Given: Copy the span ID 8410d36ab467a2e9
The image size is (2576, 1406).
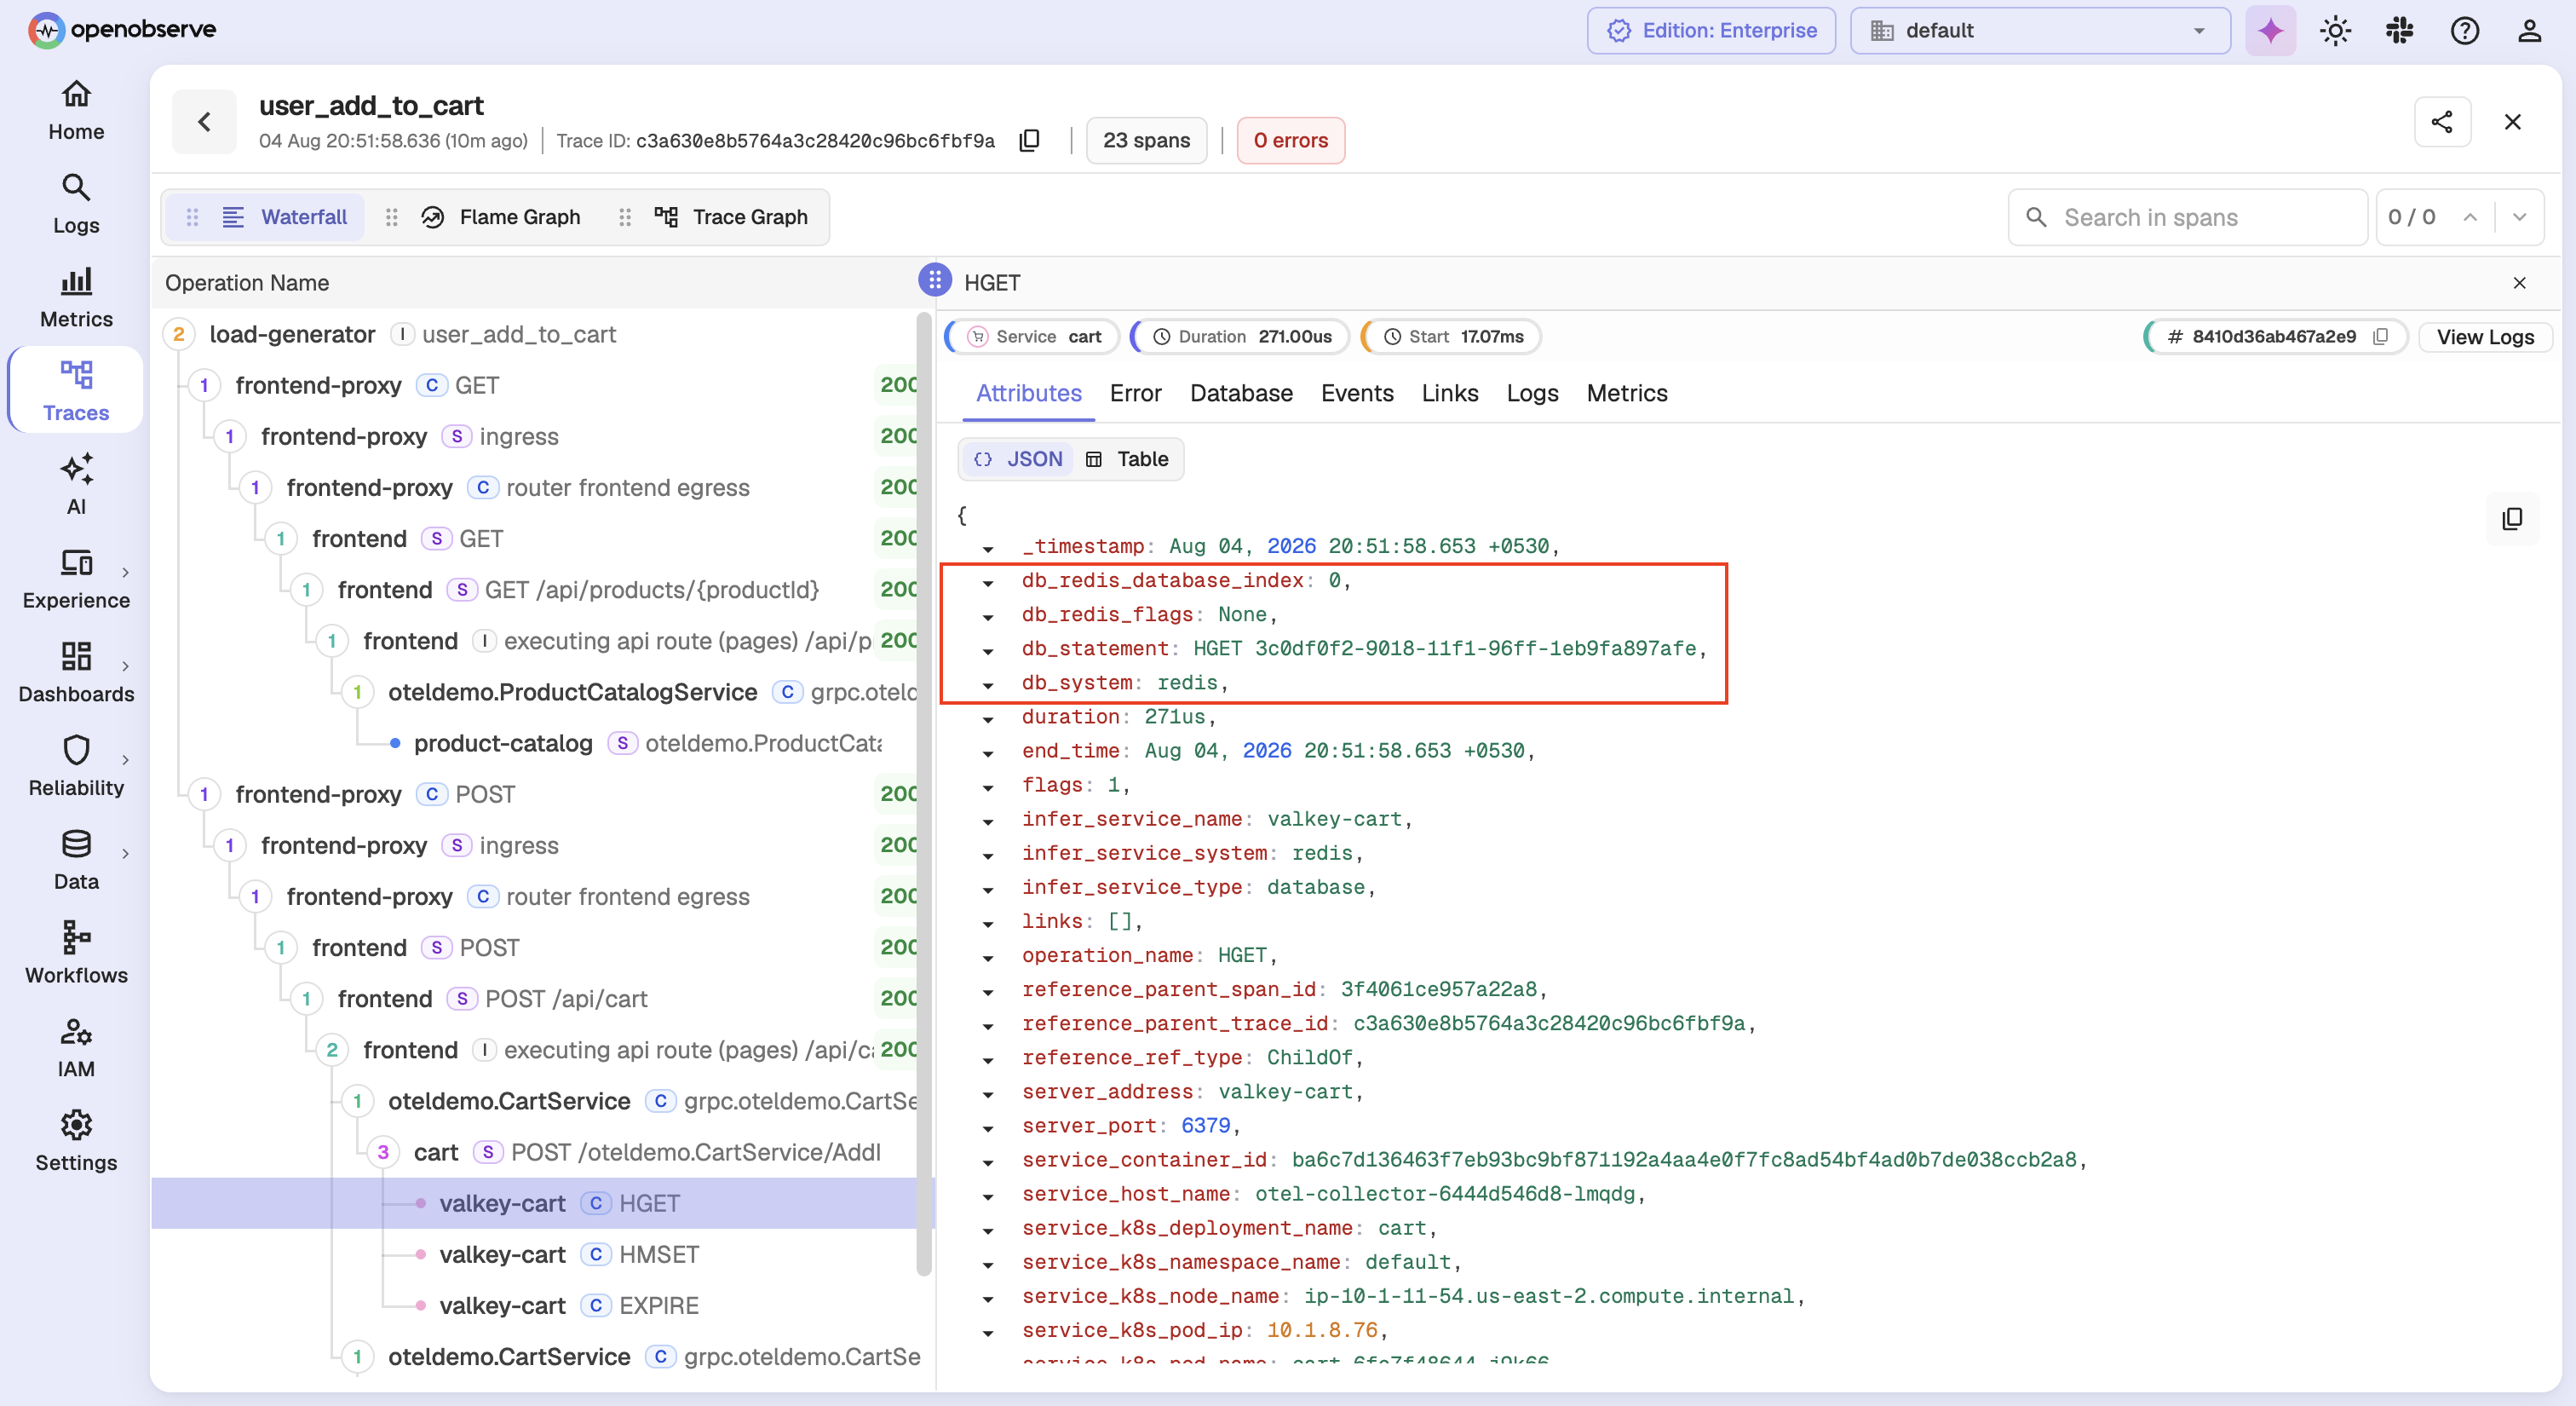Looking at the screenshot, I should point(2381,337).
